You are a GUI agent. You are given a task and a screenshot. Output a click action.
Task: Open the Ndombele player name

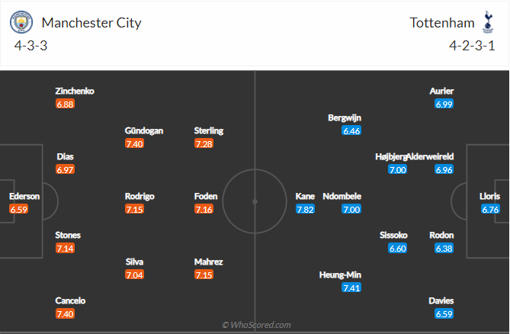point(342,196)
